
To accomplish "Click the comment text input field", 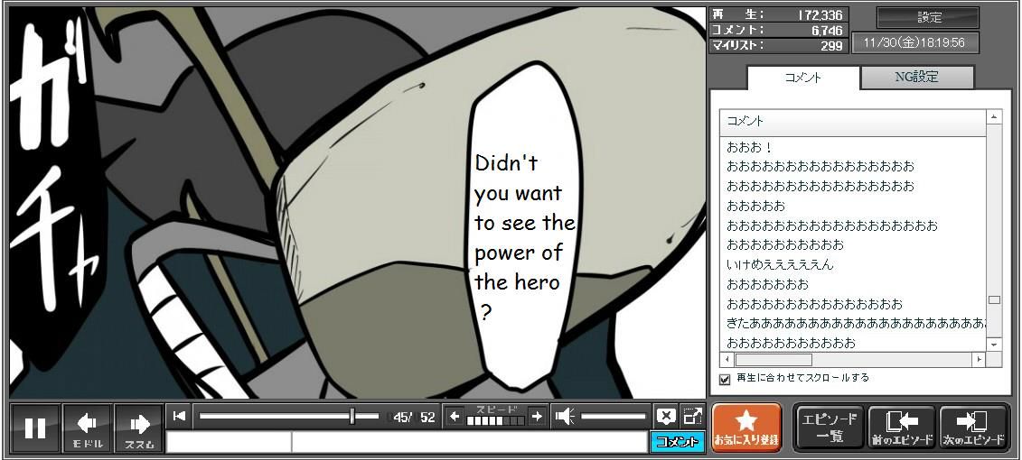I will tap(468, 442).
